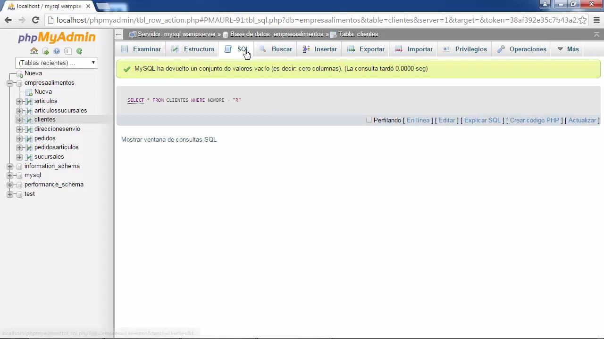Expand the test database node
604x339 pixels.
(10, 194)
